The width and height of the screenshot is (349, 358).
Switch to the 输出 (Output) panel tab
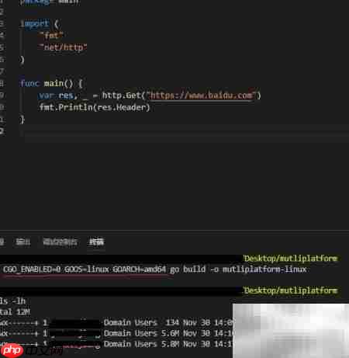23,242
